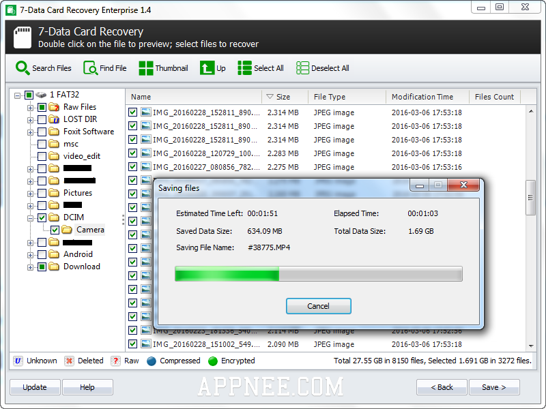The image size is (546, 409).
Task: Click the Search Files label
Action: coord(52,68)
